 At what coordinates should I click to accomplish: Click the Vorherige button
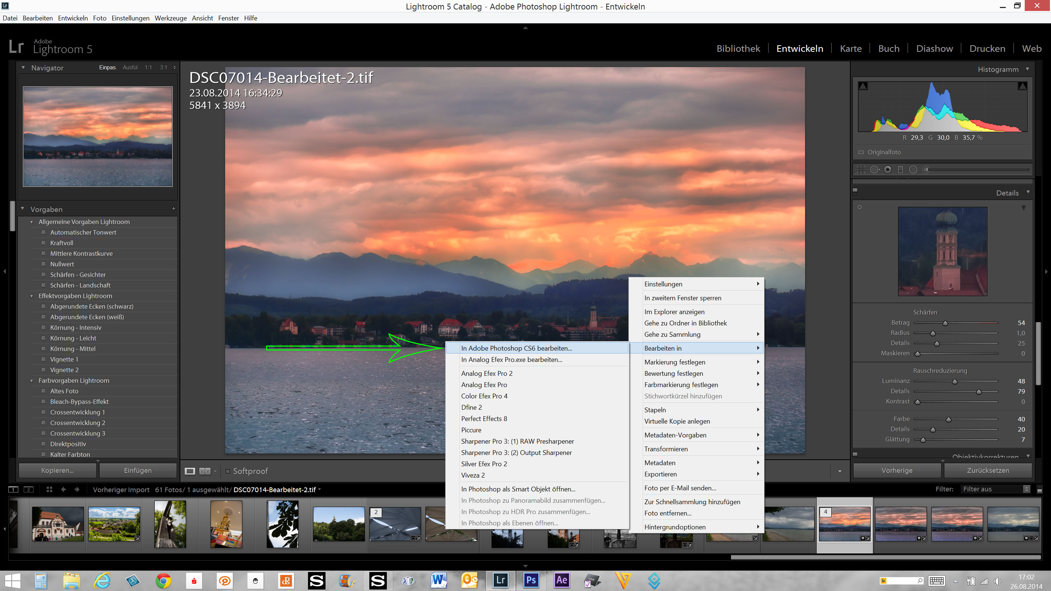[897, 470]
